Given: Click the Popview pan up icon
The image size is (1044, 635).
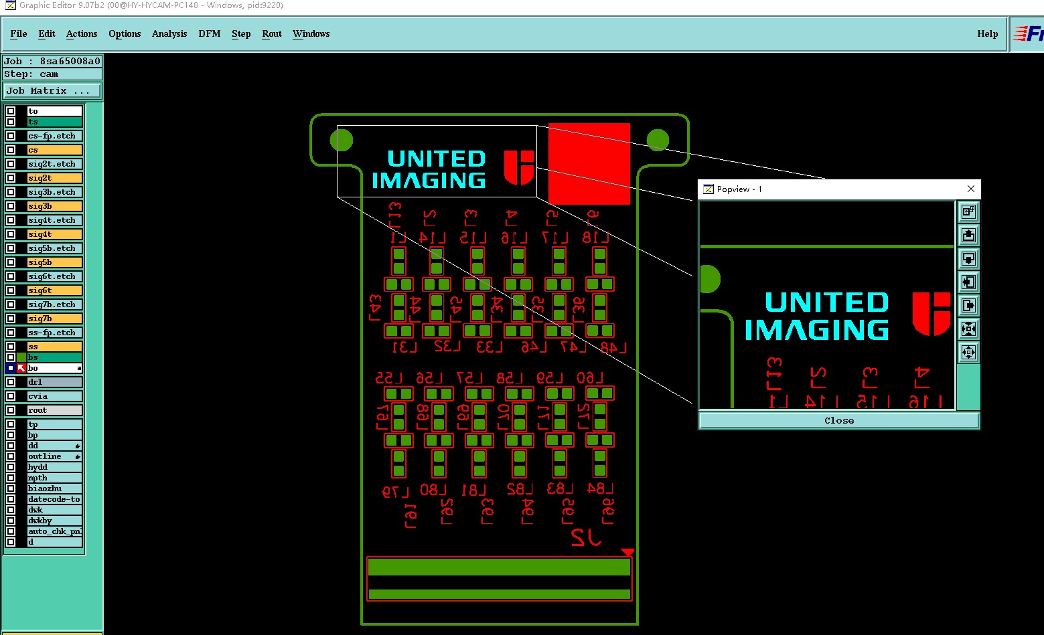Looking at the screenshot, I should coord(968,236).
